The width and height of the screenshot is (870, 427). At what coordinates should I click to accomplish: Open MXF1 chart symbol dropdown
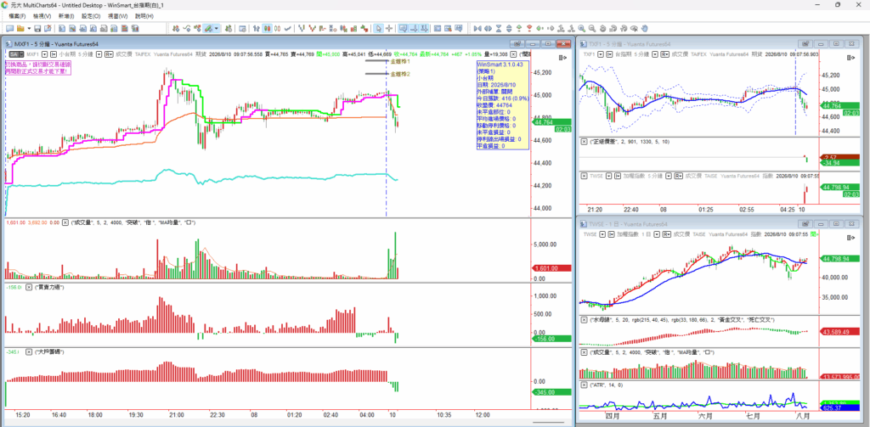45,54
